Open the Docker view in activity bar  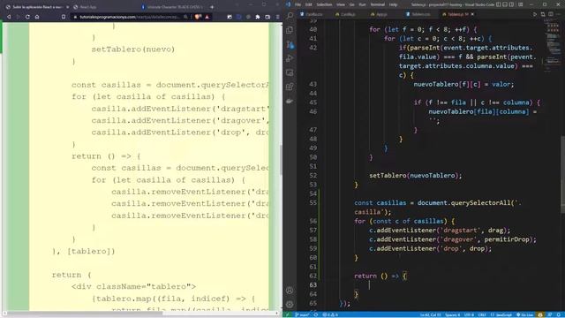[x=290, y=101]
